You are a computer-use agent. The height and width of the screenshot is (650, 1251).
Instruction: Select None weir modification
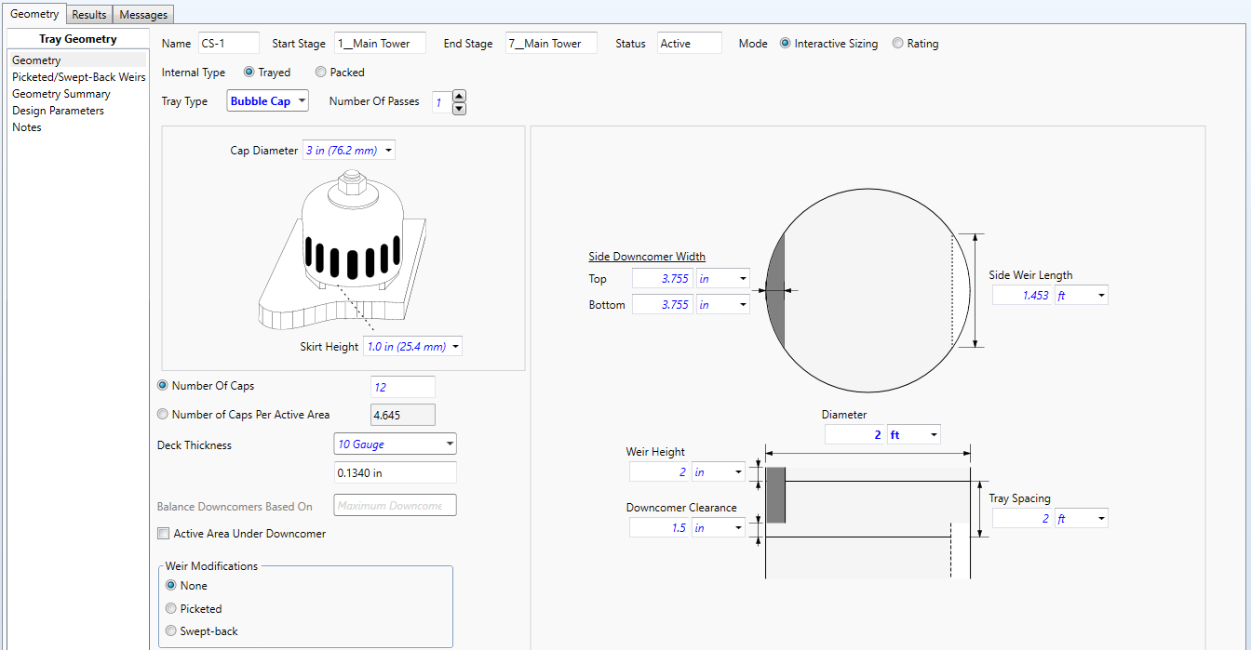(x=170, y=586)
